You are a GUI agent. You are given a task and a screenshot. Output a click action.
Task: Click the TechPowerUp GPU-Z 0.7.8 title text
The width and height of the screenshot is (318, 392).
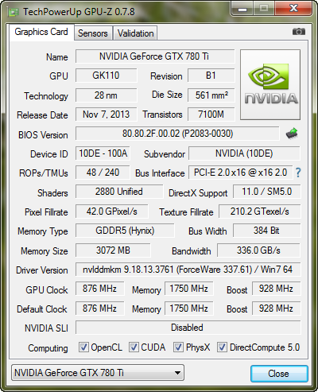pyautogui.click(x=79, y=12)
